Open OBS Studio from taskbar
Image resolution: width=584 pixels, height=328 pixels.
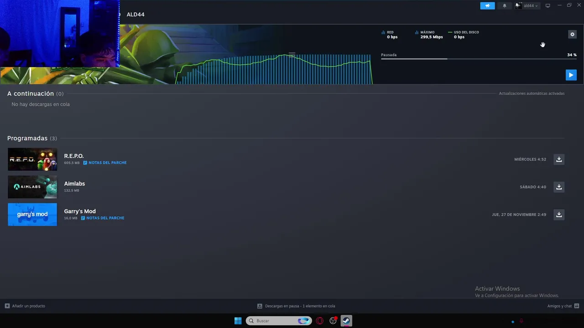click(333, 321)
